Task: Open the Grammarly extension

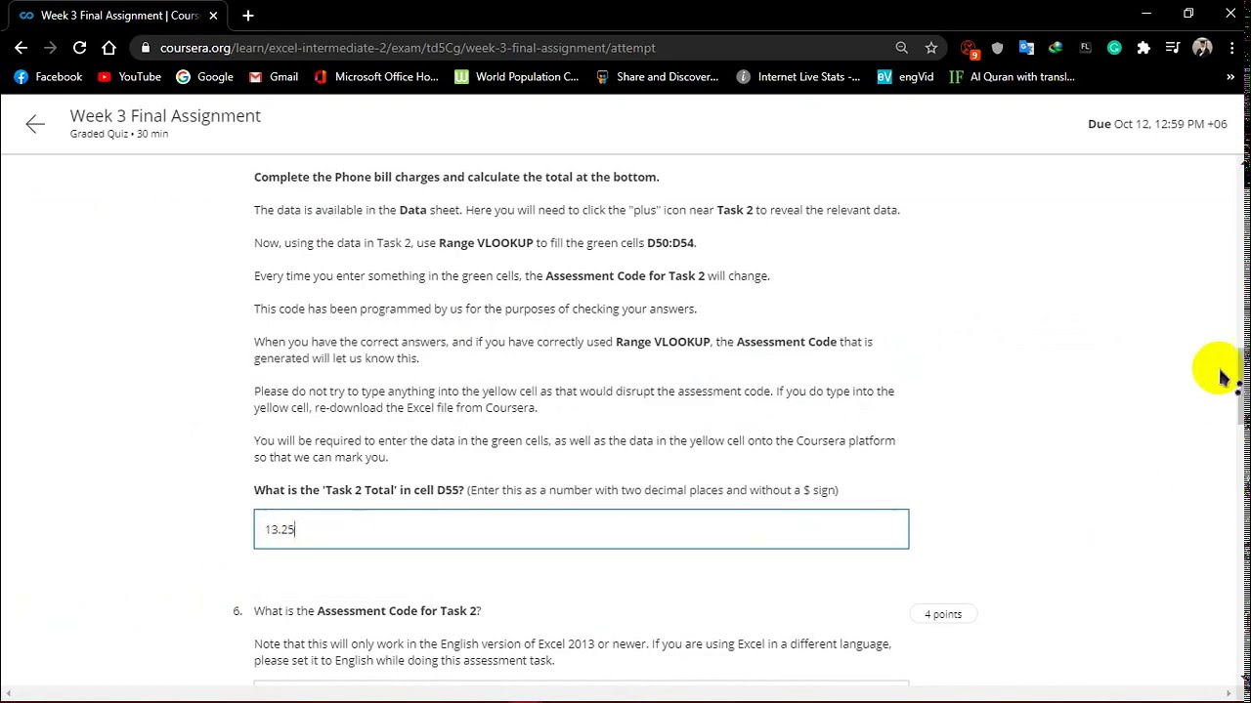Action: (1114, 47)
